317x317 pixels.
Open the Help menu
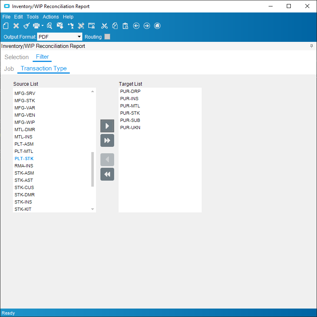pos(68,17)
